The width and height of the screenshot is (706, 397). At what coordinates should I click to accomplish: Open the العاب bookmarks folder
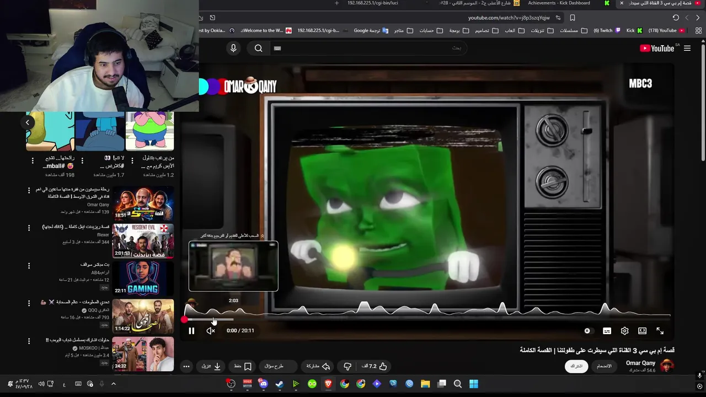click(x=514, y=30)
